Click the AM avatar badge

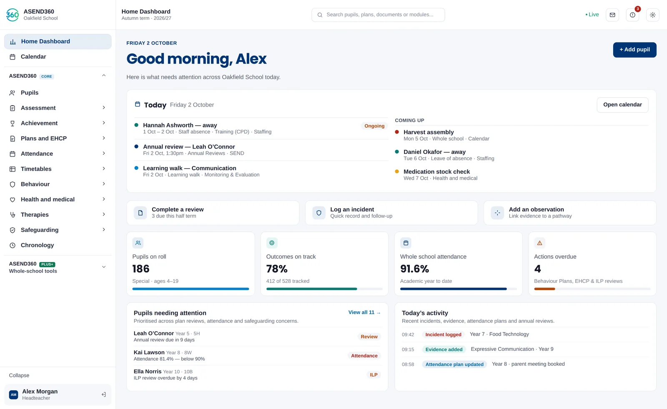click(14, 394)
